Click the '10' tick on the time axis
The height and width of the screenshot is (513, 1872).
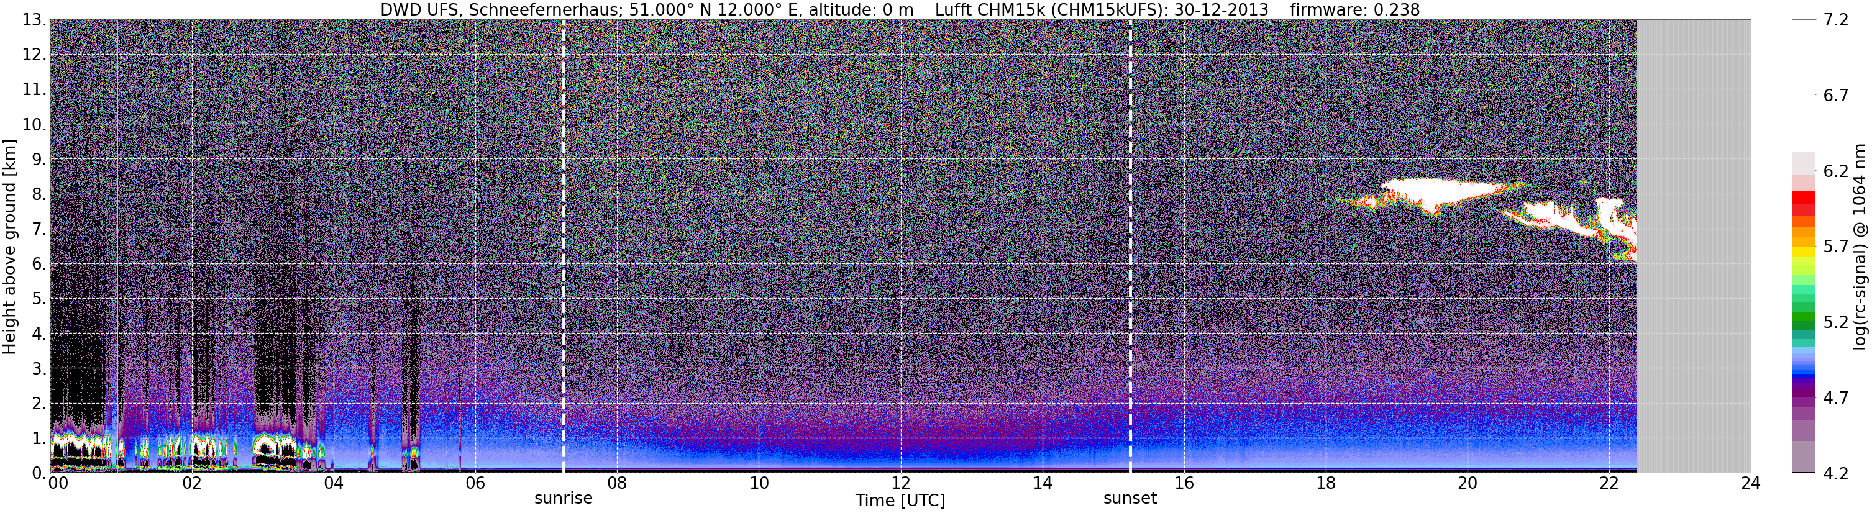click(x=759, y=483)
